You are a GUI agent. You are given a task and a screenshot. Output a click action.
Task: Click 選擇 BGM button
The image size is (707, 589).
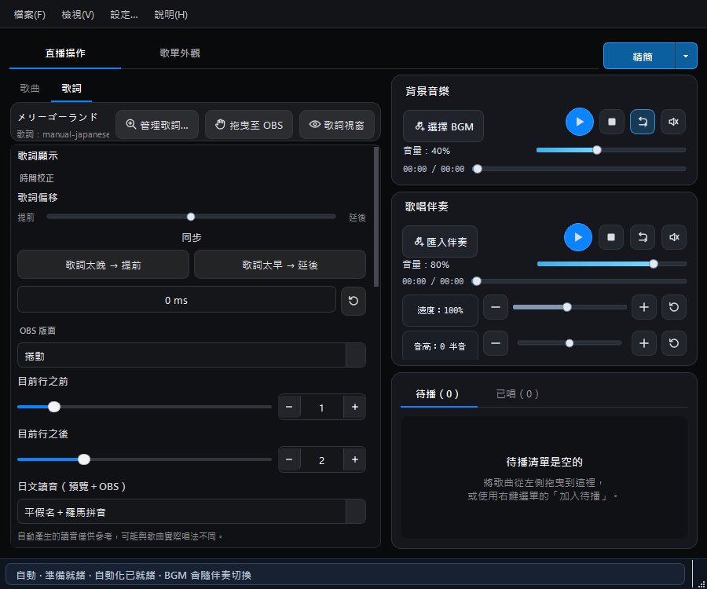click(443, 126)
